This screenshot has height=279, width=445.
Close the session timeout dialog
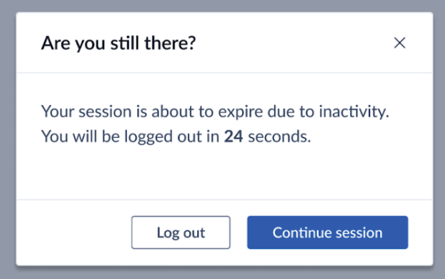[399, 43]
